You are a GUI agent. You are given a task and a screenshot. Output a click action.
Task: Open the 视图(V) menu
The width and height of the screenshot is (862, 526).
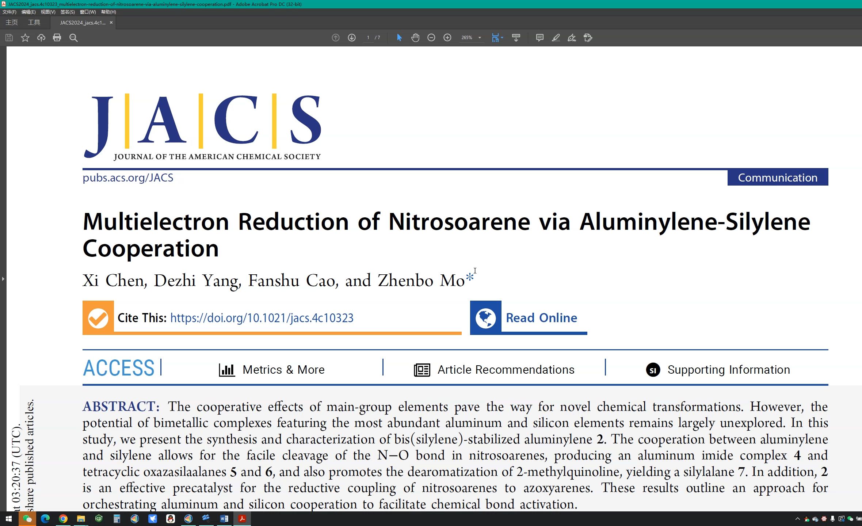click(48, 12)
